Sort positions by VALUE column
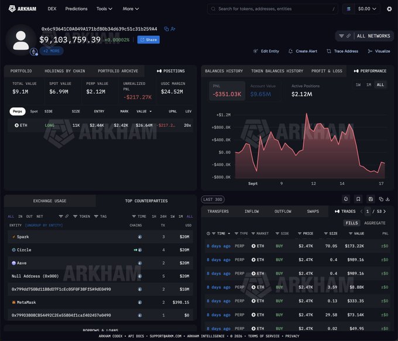Screen dimensions: 398x341 pos(144,111)
